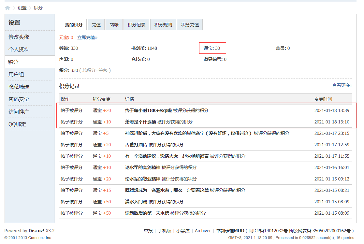Click the Discuz! footer link
Screen dimensions: 364x244
(x=36, y=231)
